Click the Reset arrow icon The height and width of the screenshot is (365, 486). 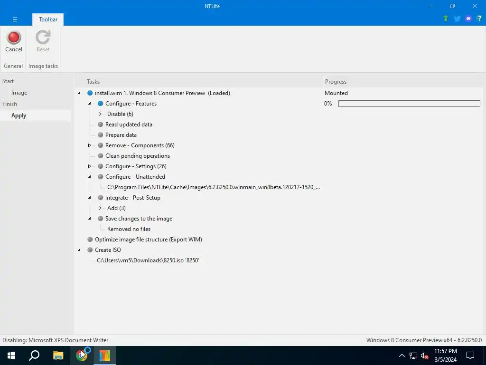(43, 37)
